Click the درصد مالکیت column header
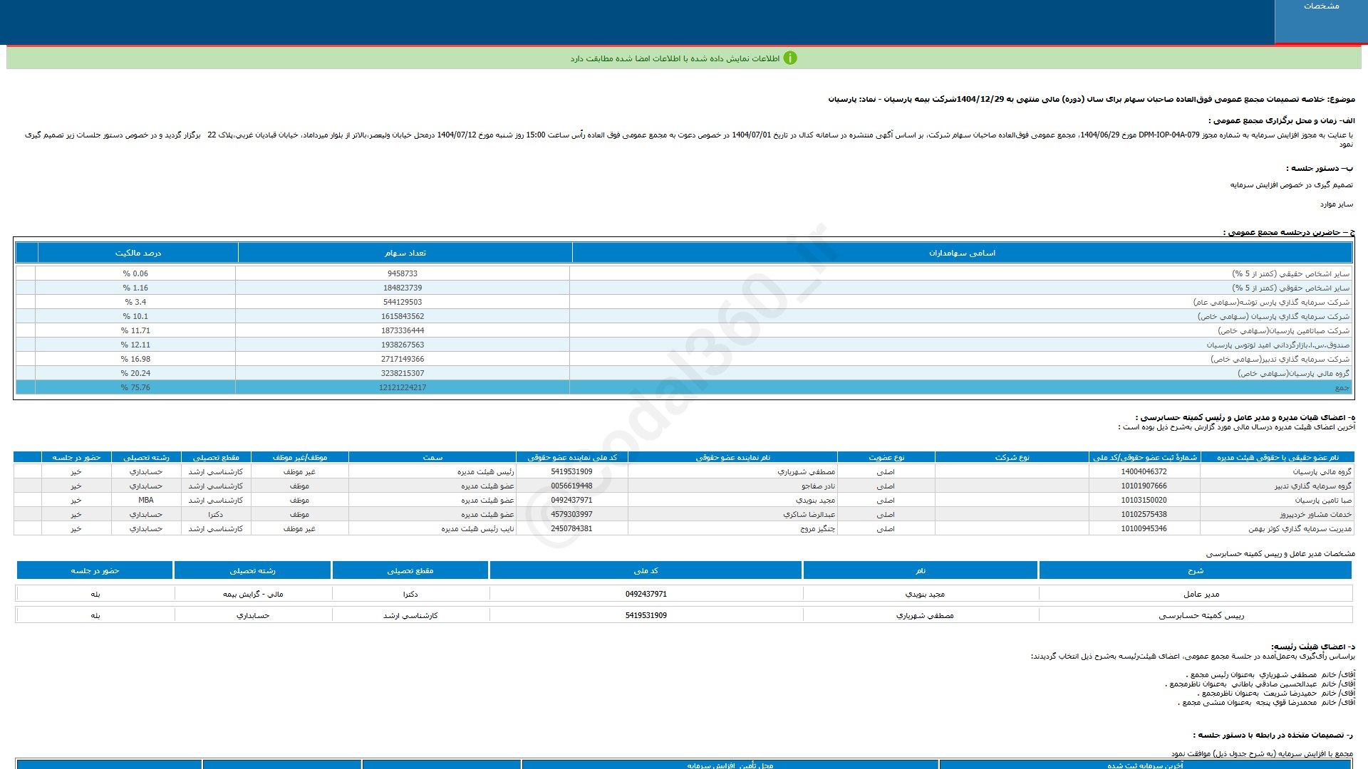 138,253
